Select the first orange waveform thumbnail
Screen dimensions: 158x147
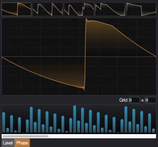(x=16, y=9)
